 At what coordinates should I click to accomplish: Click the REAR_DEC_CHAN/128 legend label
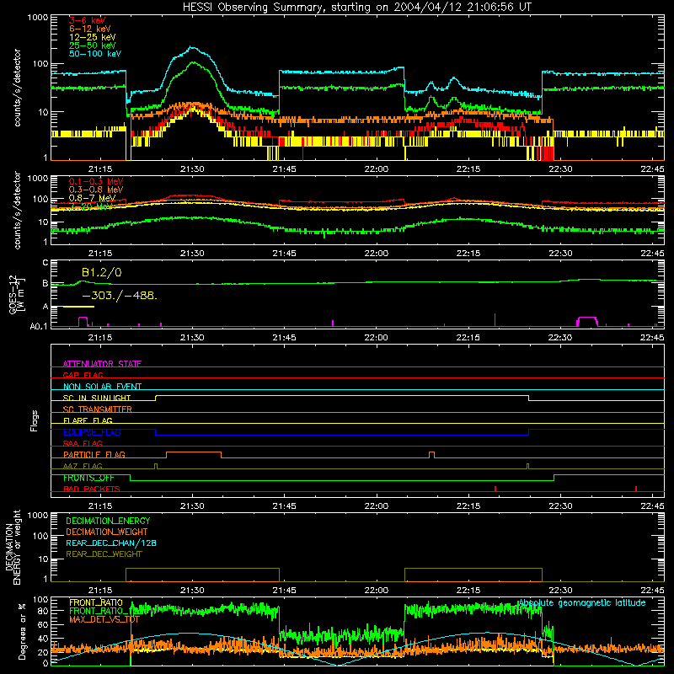pyautogui.click(x=111, y=543)
